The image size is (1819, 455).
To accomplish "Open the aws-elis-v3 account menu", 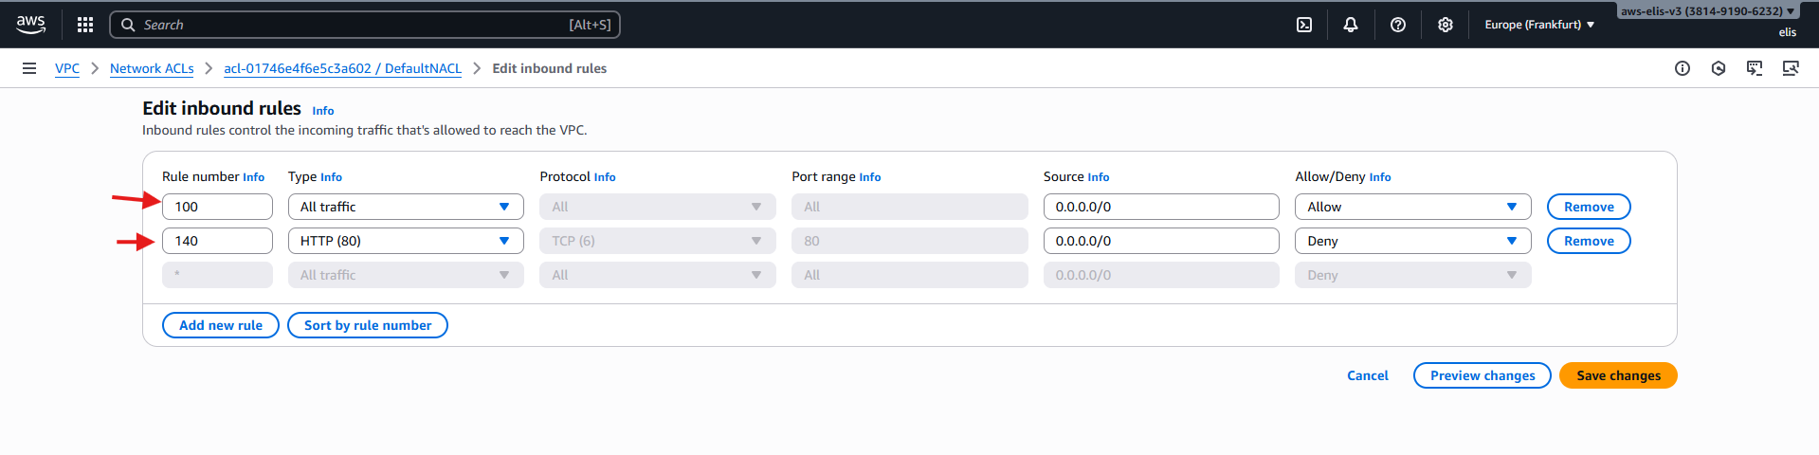I will 1707,11.
